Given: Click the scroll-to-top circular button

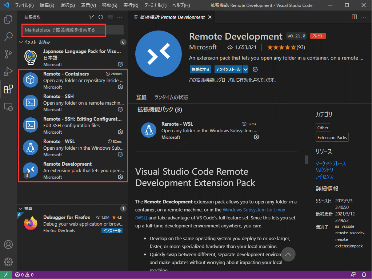Looking at the screenshot, I should (x=288, y=254).
